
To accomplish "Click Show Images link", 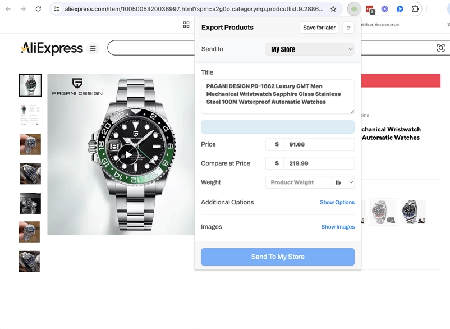I will coord(337,227).
